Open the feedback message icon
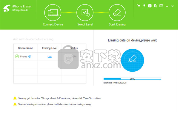Screen dimensions: 180x115 (x=161, y=6)
